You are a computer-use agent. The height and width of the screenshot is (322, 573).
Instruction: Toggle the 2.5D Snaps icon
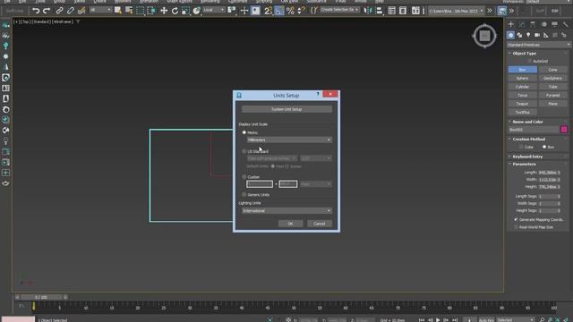(x=268, y=11)
